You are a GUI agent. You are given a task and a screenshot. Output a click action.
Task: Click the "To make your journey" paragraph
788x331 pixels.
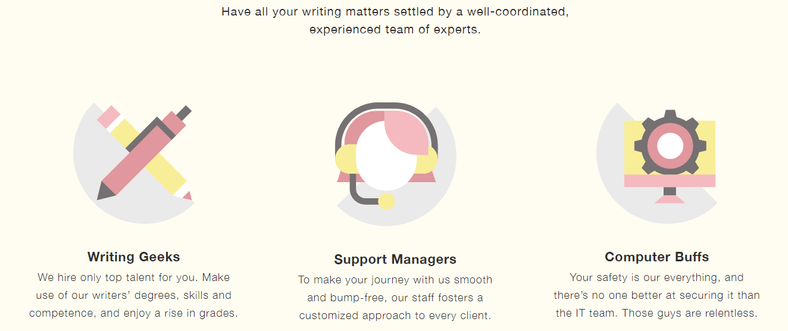click(395, 298)
